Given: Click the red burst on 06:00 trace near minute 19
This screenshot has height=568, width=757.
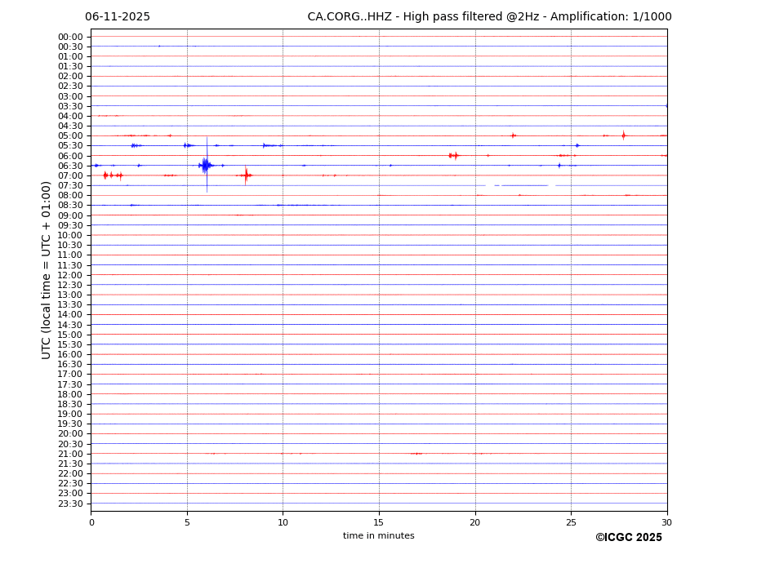Looking at the screenshot, I should 453,155.
